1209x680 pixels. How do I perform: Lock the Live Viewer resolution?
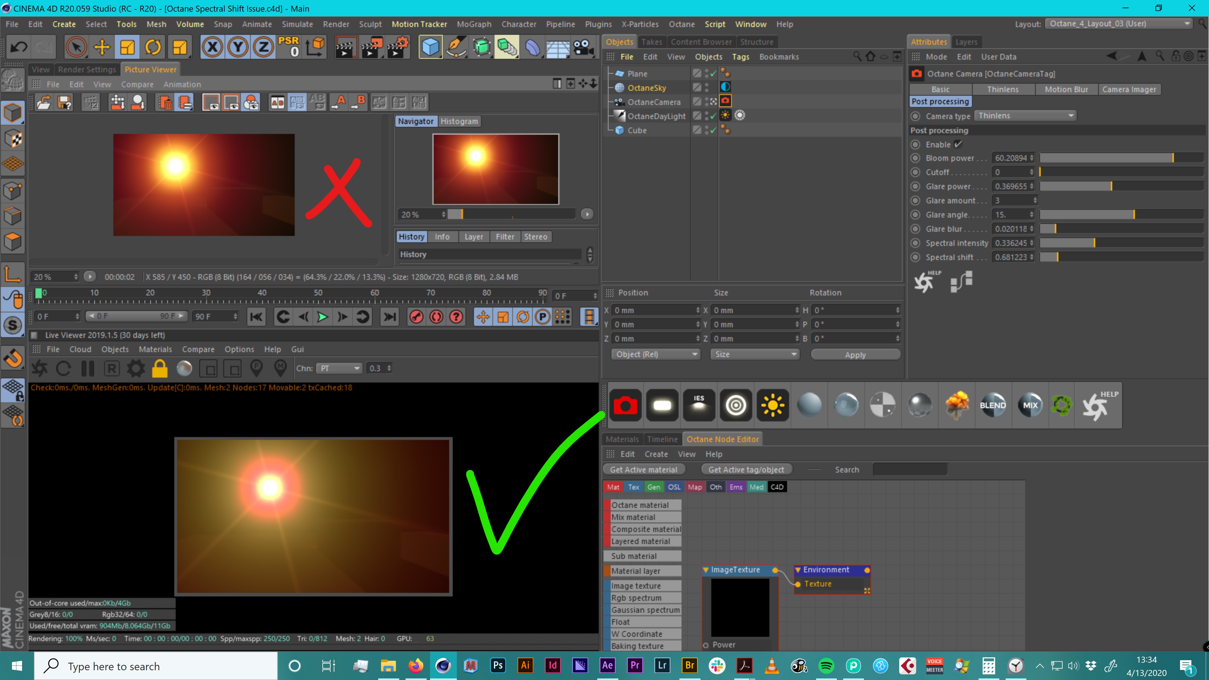tap(160, 369)
